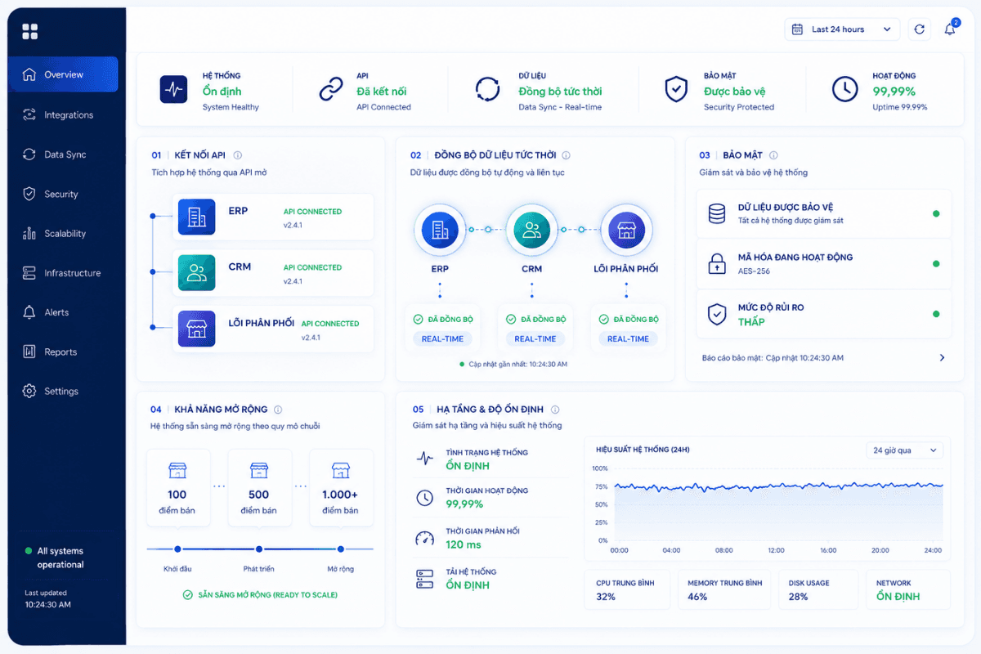Click the Infrastructure server icon

(x=29, y=273)
